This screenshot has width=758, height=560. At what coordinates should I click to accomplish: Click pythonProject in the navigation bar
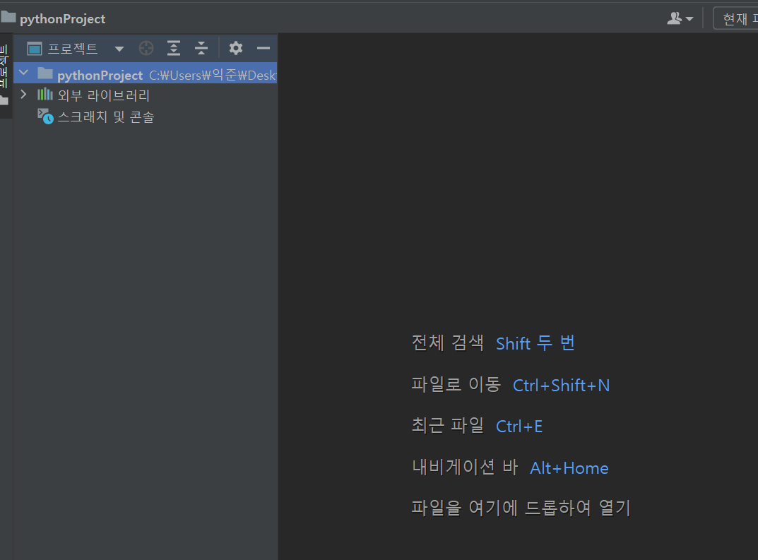pyautogui.click(x=62, y=19)
